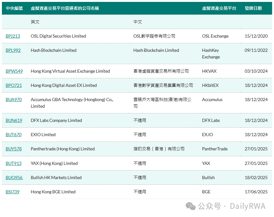The height and width of the screenshot is (217, 274).
Task: Open the BUA970 central number link
Action: 14,99
